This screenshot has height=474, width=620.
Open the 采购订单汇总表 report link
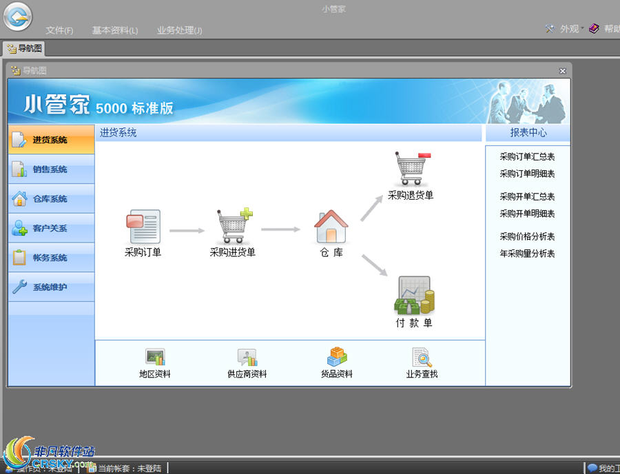coord(527,157)
